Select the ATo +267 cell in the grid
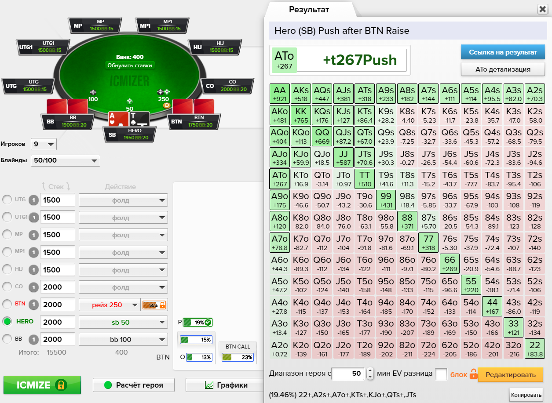552x403 pixels. 279,179
